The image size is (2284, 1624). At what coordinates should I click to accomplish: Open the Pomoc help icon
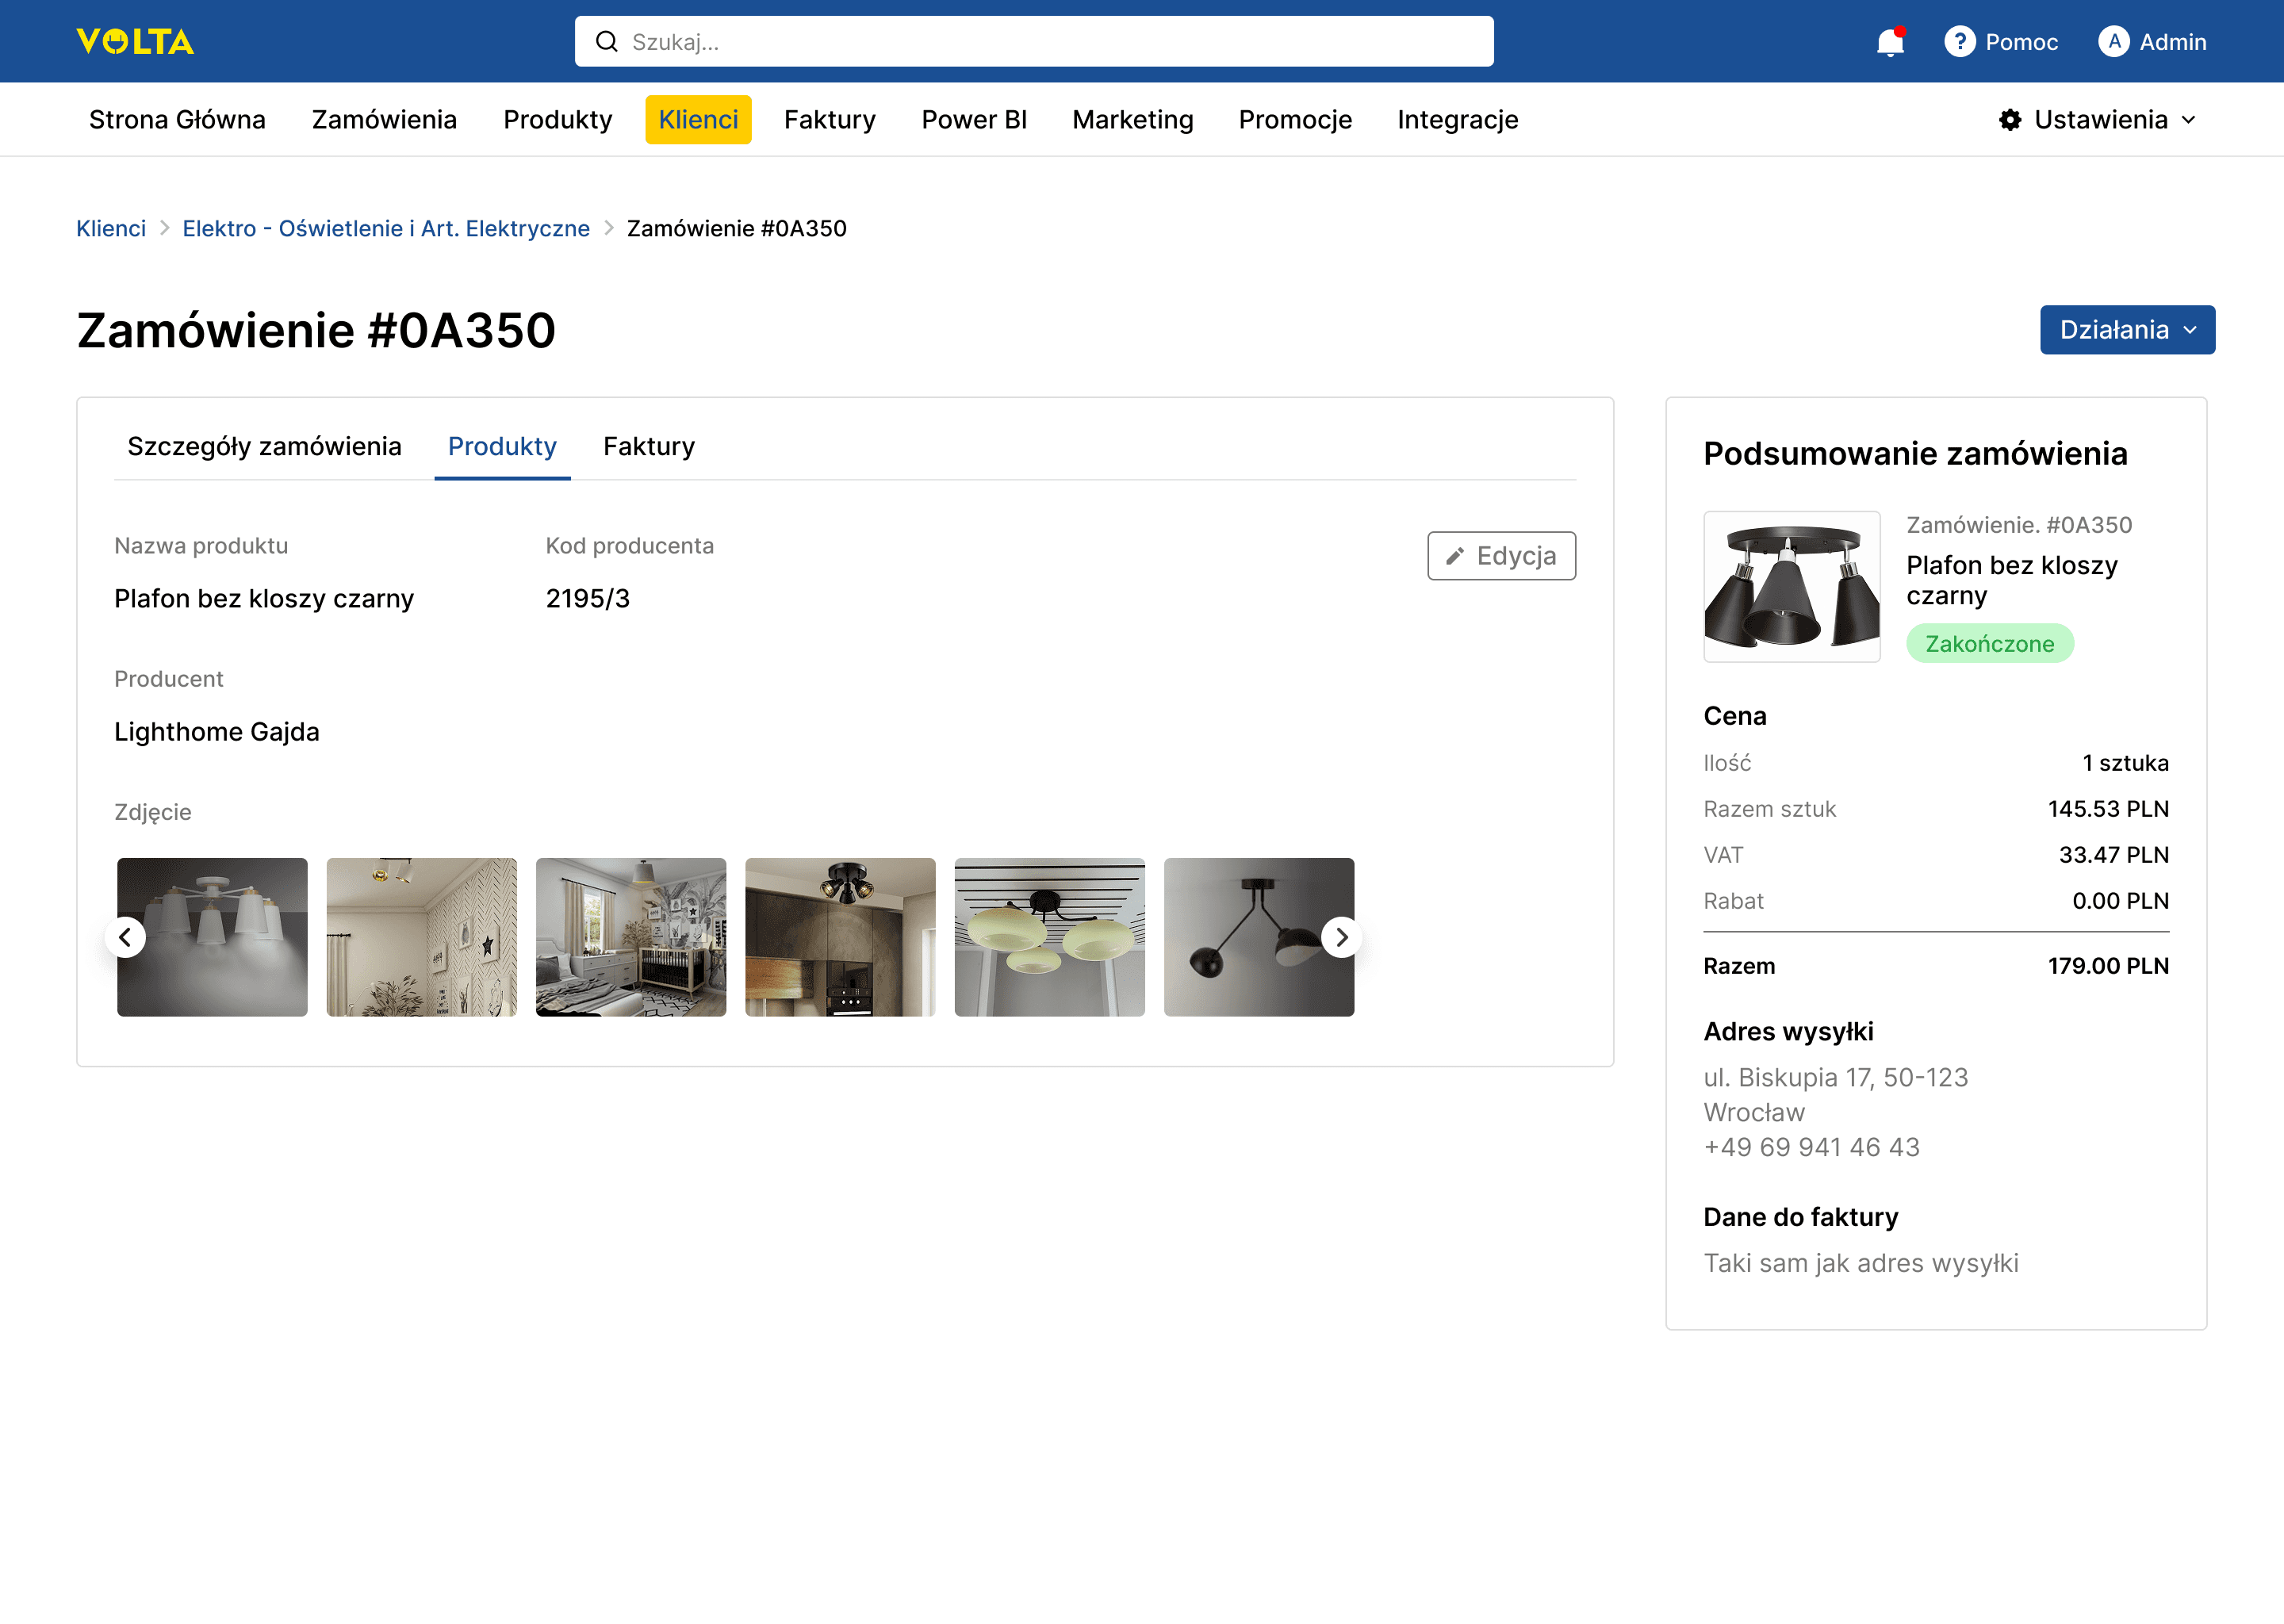pos(1959,42)
